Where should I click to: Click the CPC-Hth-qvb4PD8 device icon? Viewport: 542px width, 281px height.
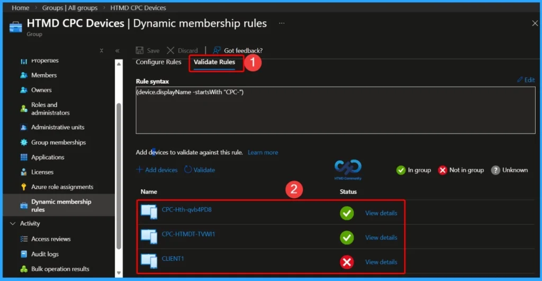[x=149, y=212]
